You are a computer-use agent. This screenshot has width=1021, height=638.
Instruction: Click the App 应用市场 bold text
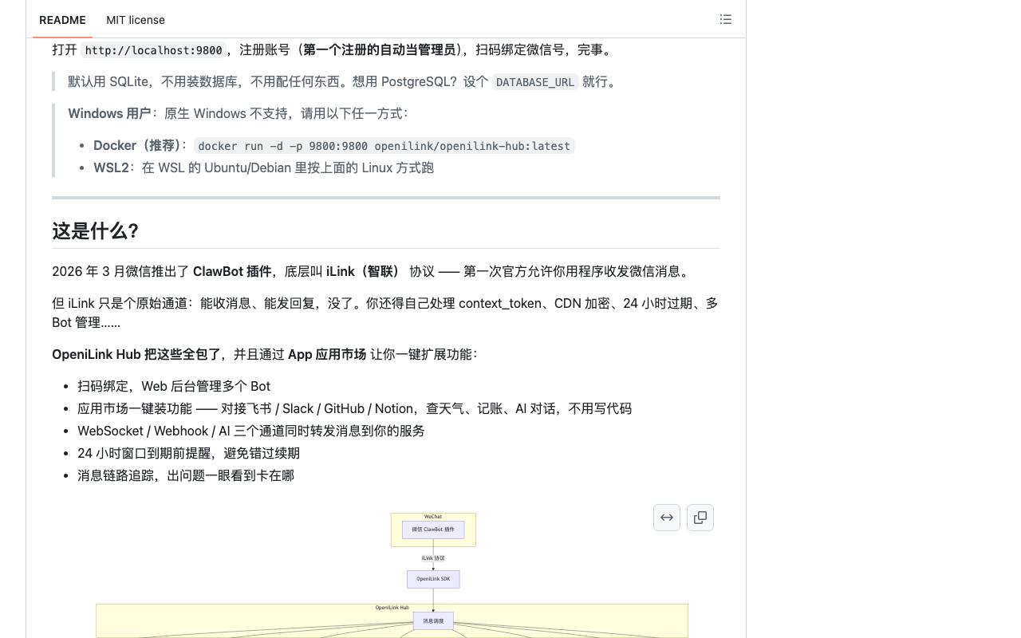coord(327,354)
